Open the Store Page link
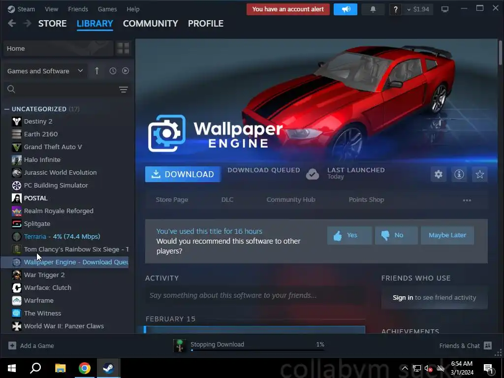The image size is (504, 378). click(x=172, y=200)
